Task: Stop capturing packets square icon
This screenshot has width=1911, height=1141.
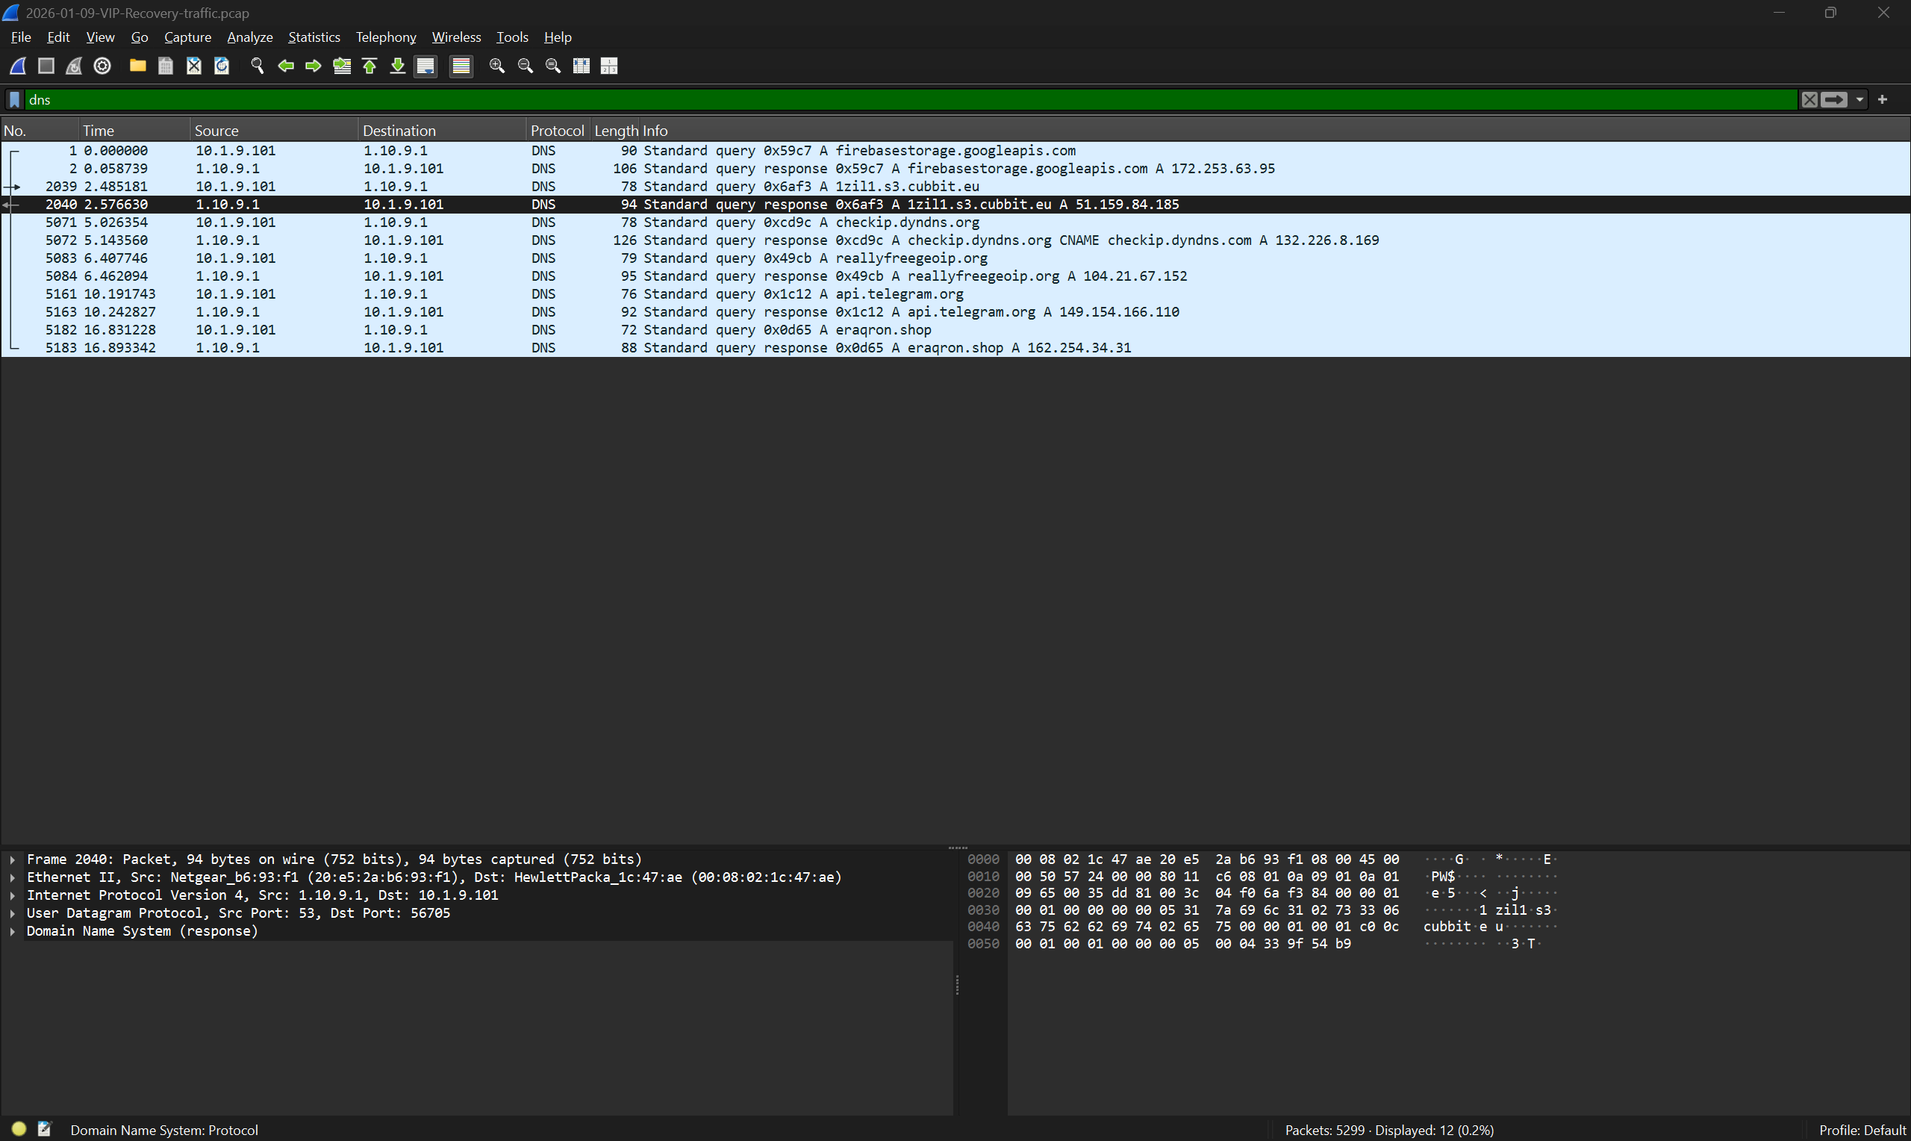Action: pos(46,66)
